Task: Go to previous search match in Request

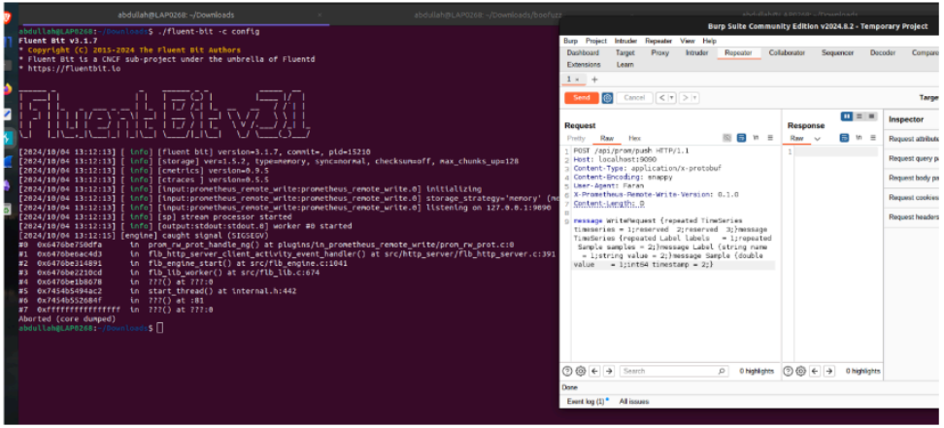Action: point(594,371)
